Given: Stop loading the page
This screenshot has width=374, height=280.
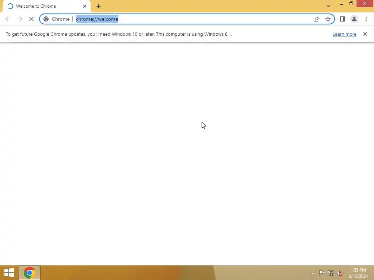Looking at the screenshot, I should tap(31, 19).
